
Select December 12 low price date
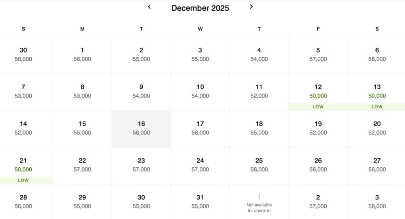(x=318, y=92)
